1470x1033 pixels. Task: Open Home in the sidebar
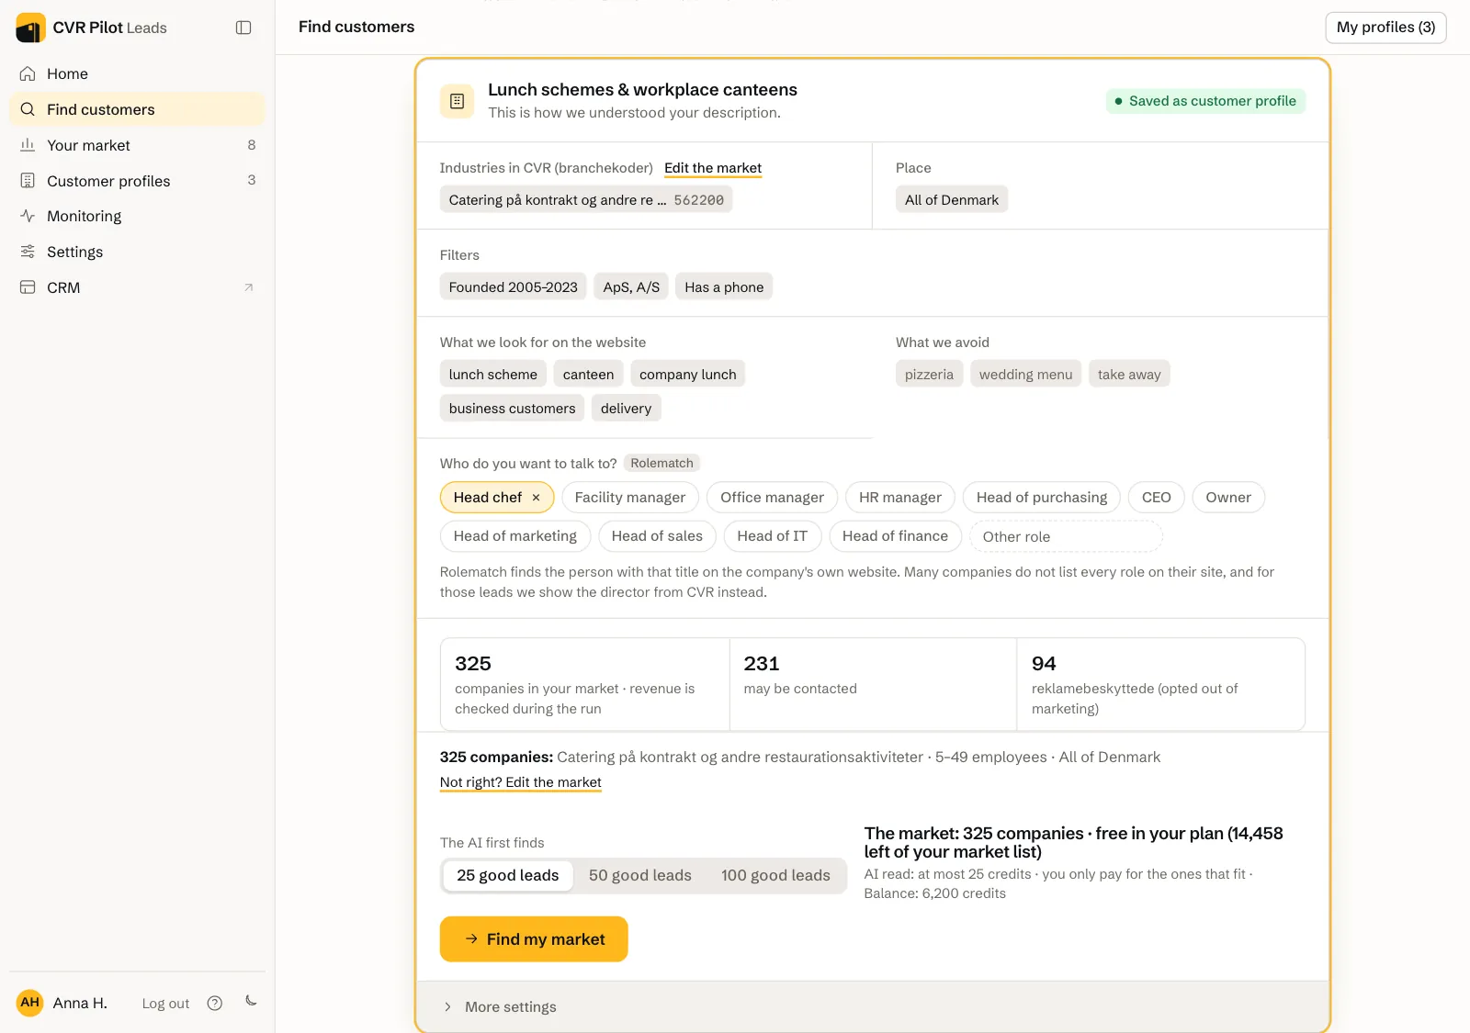pyautogui.click(x=137, y=73)
